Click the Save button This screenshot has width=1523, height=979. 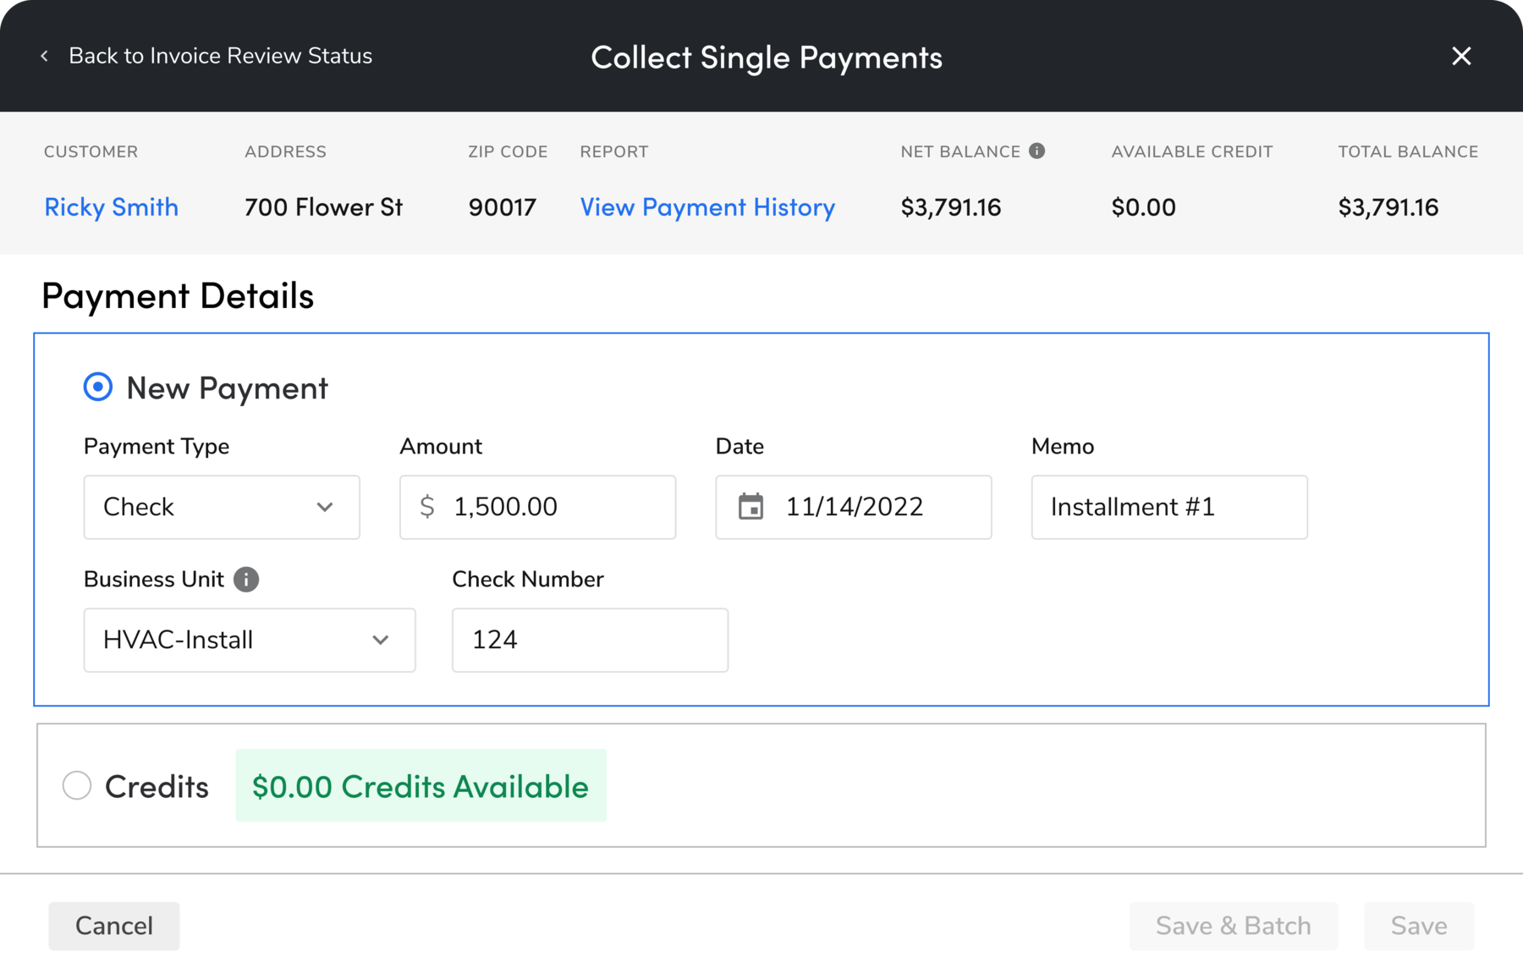(x=1418, y=926)
